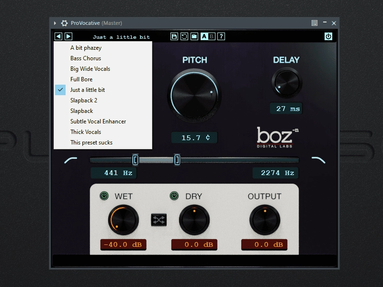Viewport: 383px width, 287px height.
Task: Click the boz Digital Labs logo
Action: 278,137
